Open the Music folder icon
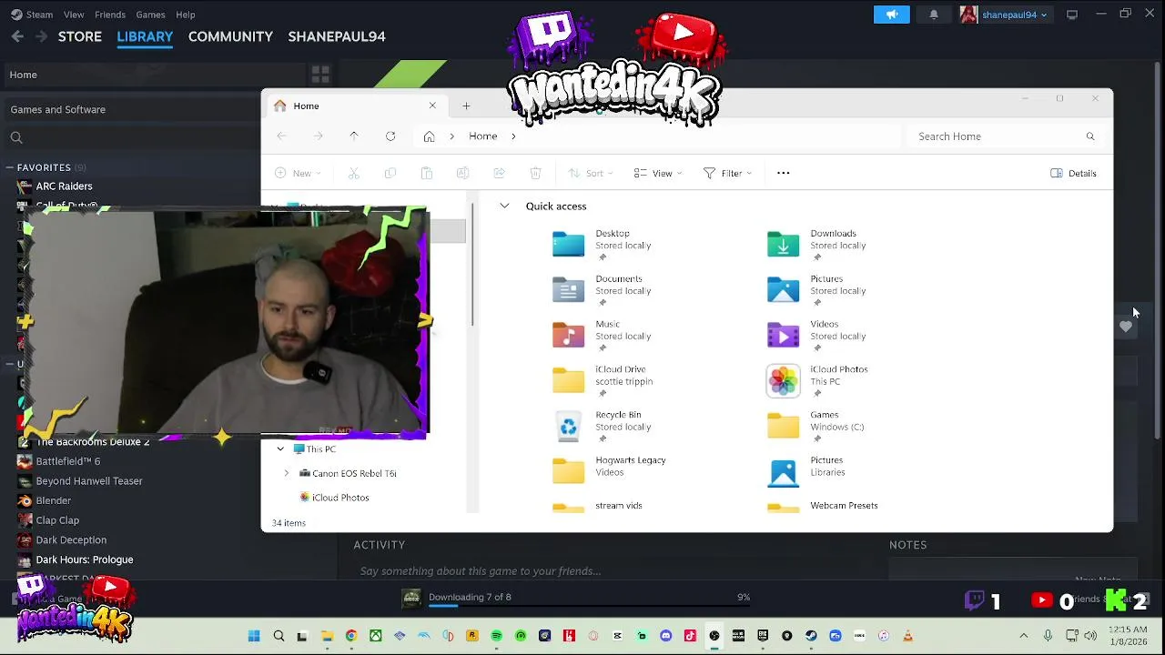1165x655 pixels. tap(568, 335)
